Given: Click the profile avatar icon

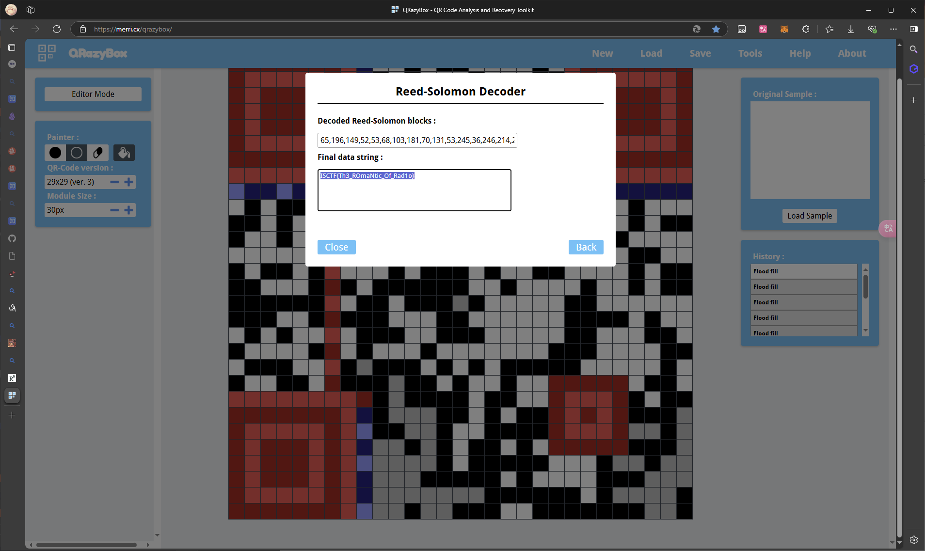Looking at the screenshot, I should (11, 10).
